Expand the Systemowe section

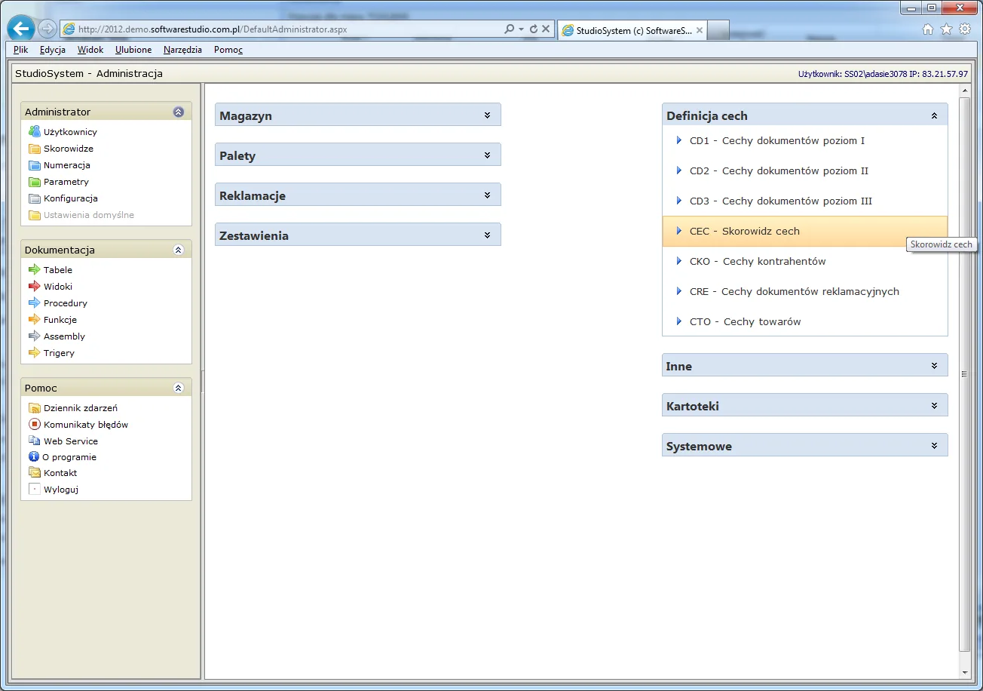click(x=934, y=446)
